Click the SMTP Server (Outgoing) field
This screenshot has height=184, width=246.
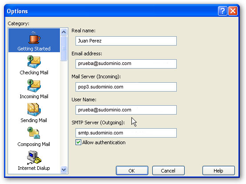click(126, 133)
